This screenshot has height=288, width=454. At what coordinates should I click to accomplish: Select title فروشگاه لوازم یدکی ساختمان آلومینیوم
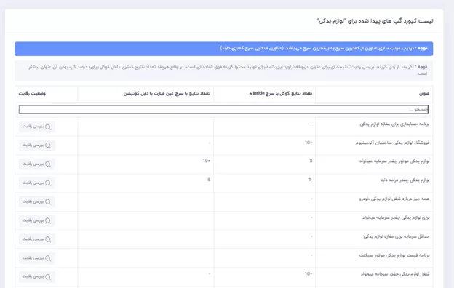pyautogui.click(x=393, y=143)
